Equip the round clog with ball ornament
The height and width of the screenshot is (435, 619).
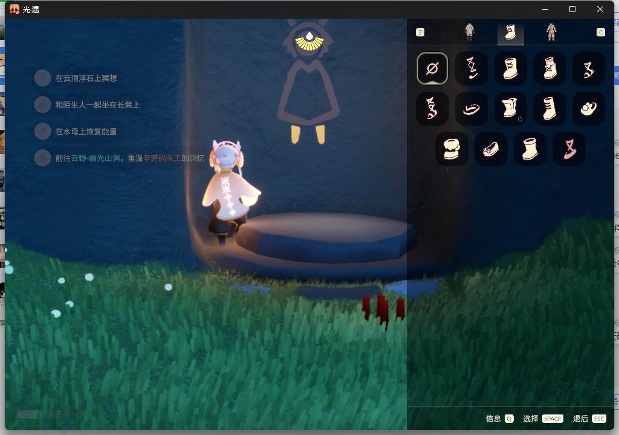click(x=589, y=109)
